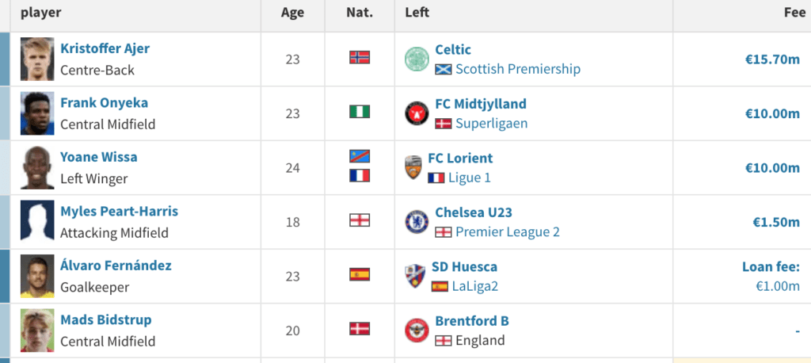Go to Scottish Premiership league page
Screen dimensions: 811x363
pos(517,69)
